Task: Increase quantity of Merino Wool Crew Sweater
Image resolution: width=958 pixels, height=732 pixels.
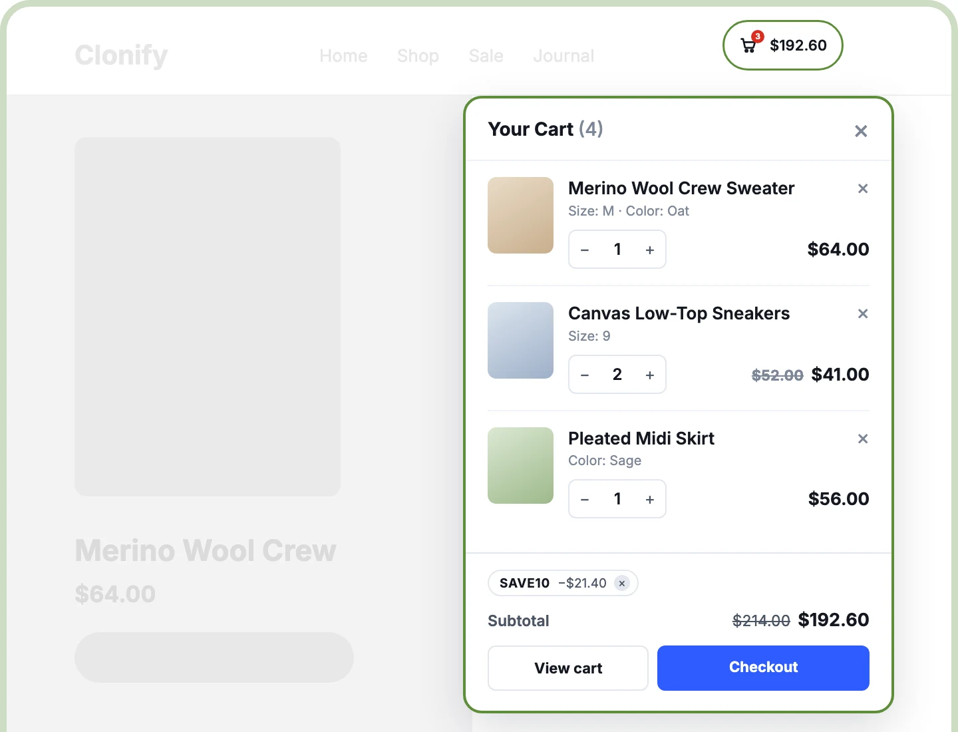Action: point(650,250)
